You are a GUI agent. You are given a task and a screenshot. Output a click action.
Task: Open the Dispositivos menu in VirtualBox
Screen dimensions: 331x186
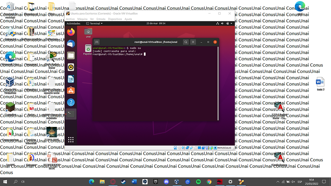pyautogui.click(x=115, y=19)
